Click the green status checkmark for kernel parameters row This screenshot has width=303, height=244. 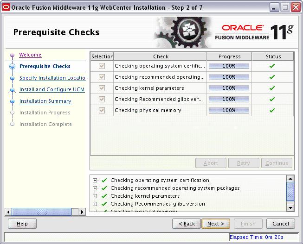[x=272, y=88]
